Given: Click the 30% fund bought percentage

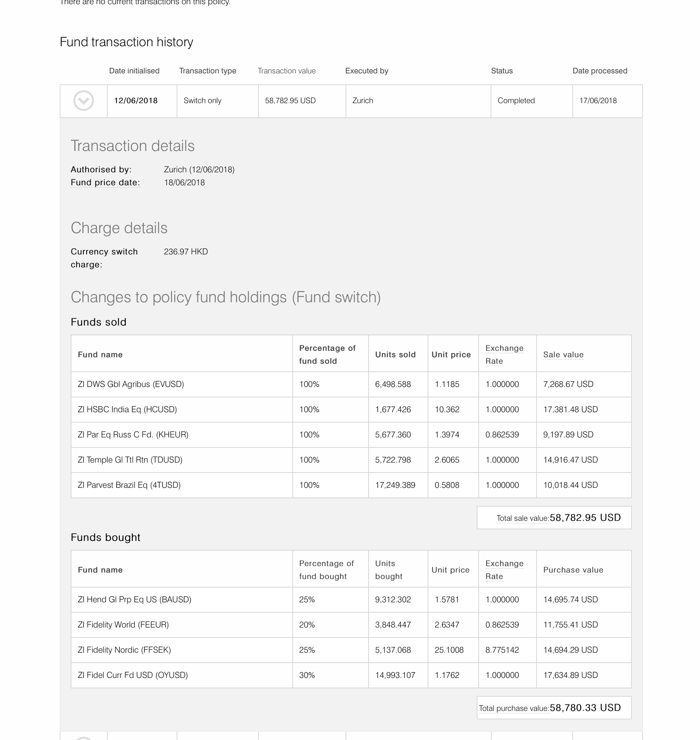Looking at the screenshot, I should [307, 675].
